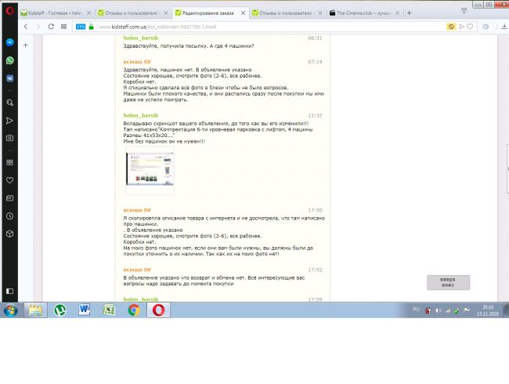
Task: Click the вверх вниз scroll button
Action: click(447, 283)
